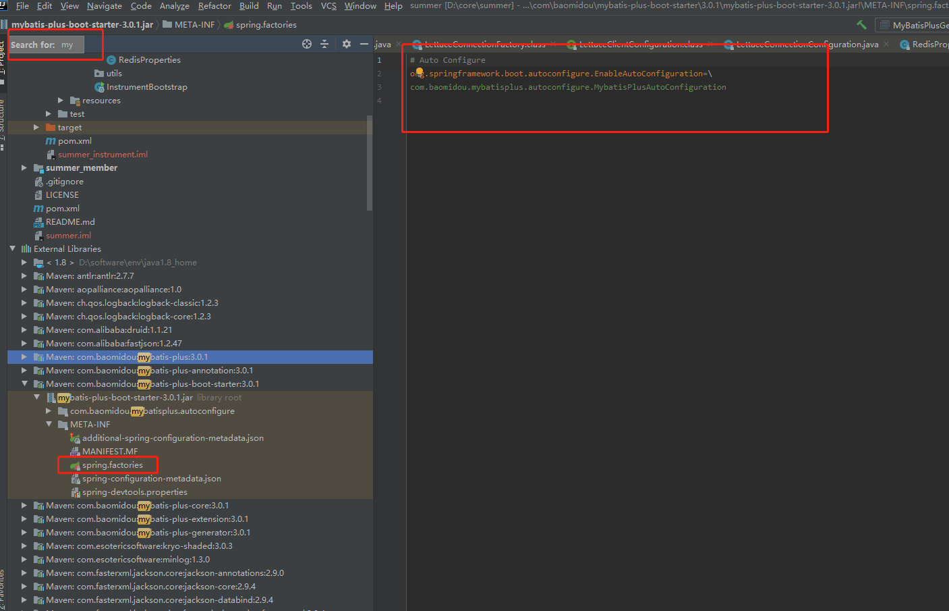Viewport: 949px width, 611px height.
Task: Open the Analyze menu
Action: click(175, 5)
